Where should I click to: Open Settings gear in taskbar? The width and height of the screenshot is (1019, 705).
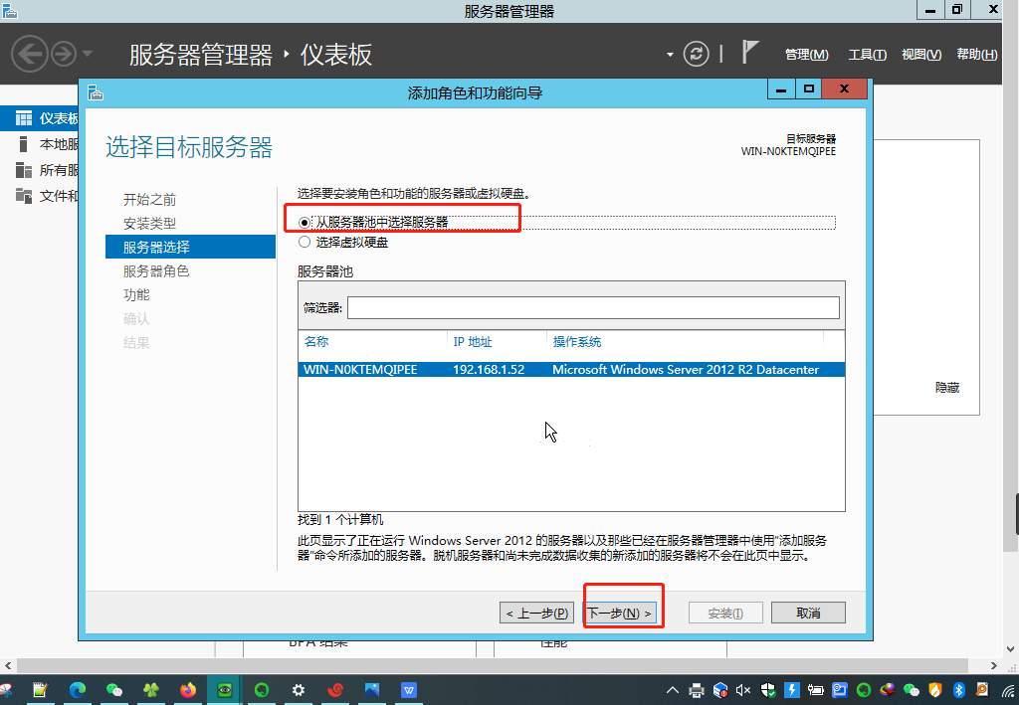(x=299, y=690)
